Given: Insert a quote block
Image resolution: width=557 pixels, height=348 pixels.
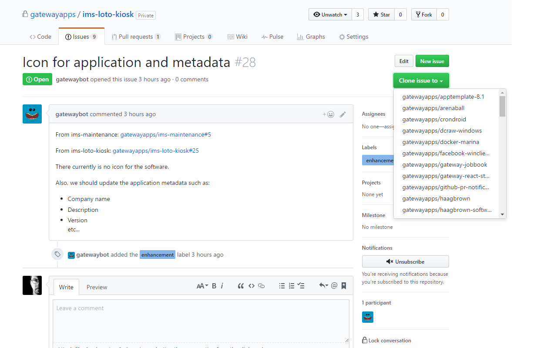Looking at the screenshot, I should (241, 286).
